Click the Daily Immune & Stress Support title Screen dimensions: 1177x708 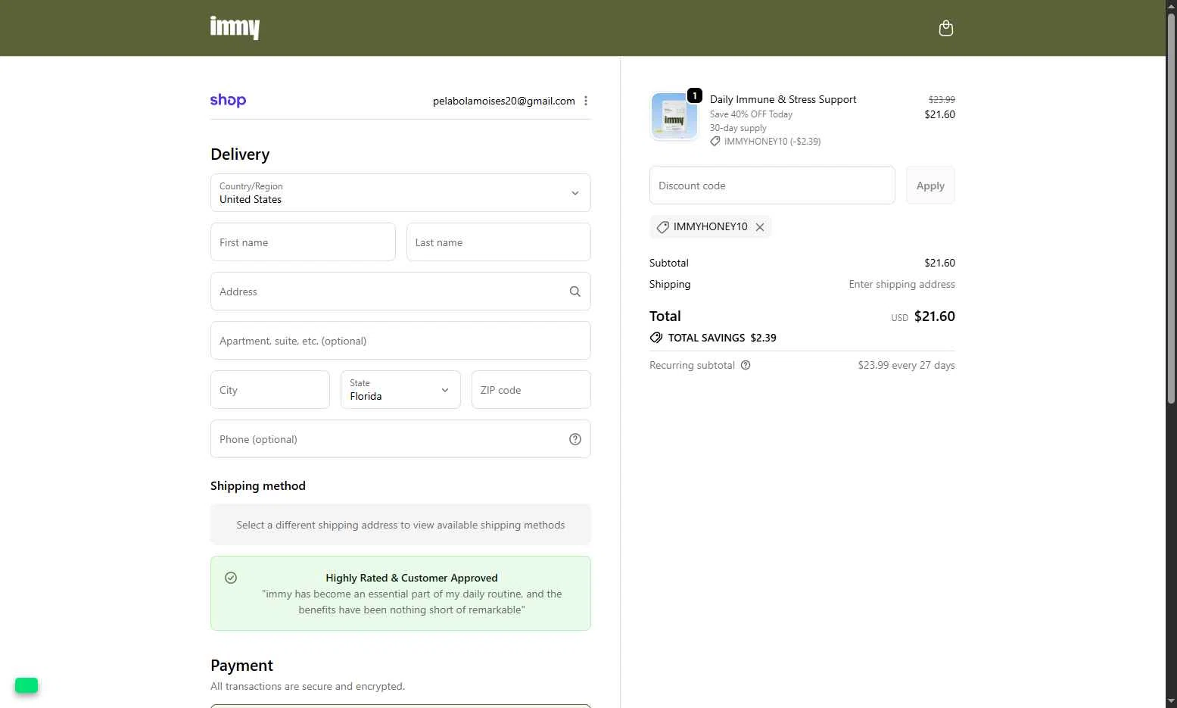click(783, 99)
